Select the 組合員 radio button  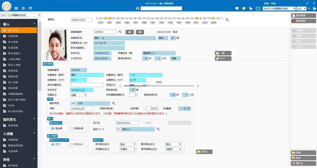pos(53,128)
